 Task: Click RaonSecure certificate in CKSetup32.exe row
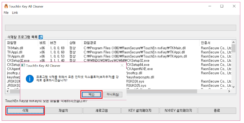coord(216,60)
